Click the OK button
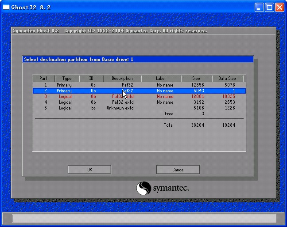Screen dimensions: 287x227 coord(89,170)
